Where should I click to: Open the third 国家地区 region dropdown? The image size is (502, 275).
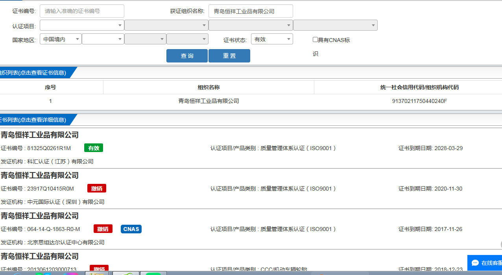coord(145,39)
